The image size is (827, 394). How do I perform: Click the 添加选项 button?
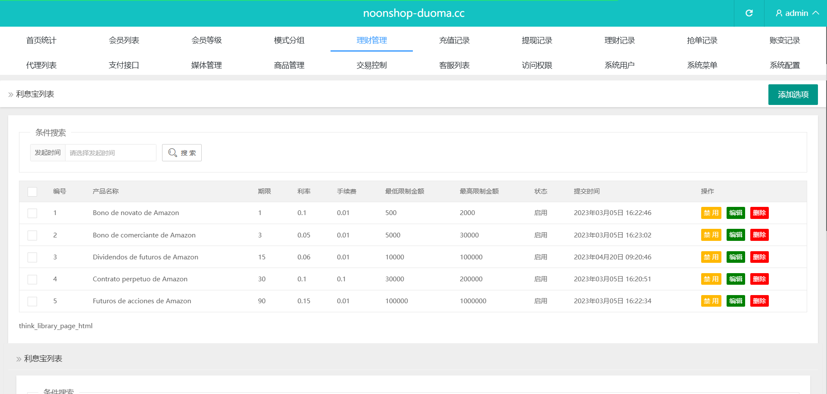(x=793, y=95)
